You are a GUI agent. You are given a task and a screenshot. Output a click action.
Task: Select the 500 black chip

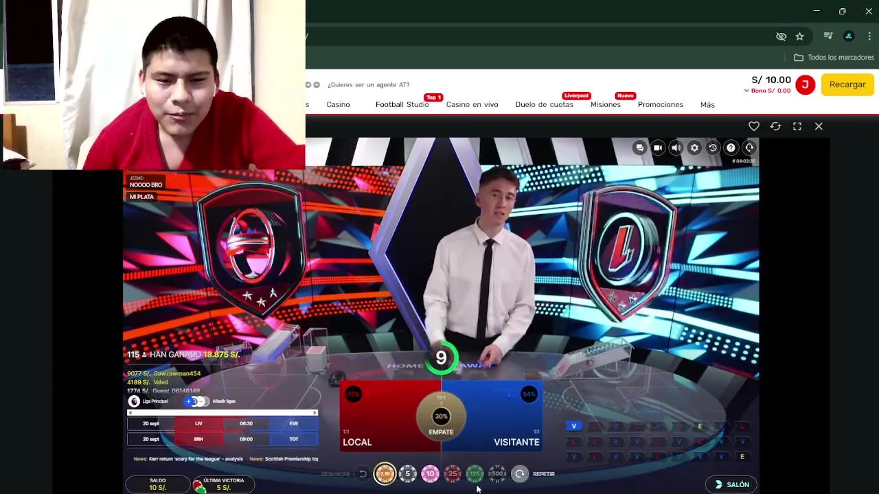coord(497,473)
